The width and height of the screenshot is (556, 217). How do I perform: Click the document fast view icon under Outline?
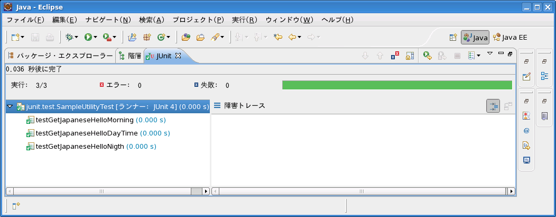[x=544, y=115]
